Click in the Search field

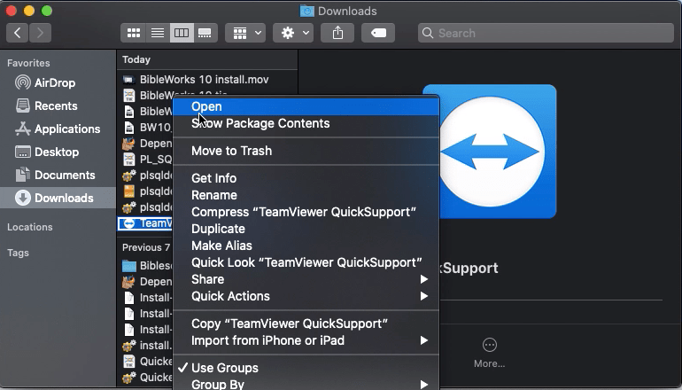(x=546, y=33)
